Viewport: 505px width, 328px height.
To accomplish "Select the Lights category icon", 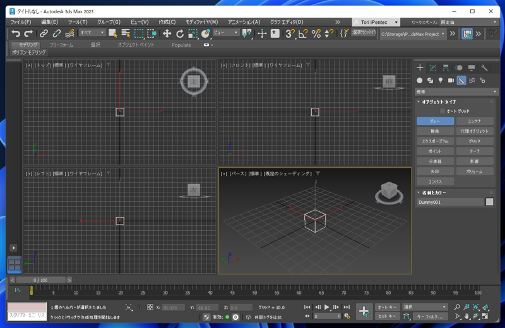I will [x=440, y=81].
